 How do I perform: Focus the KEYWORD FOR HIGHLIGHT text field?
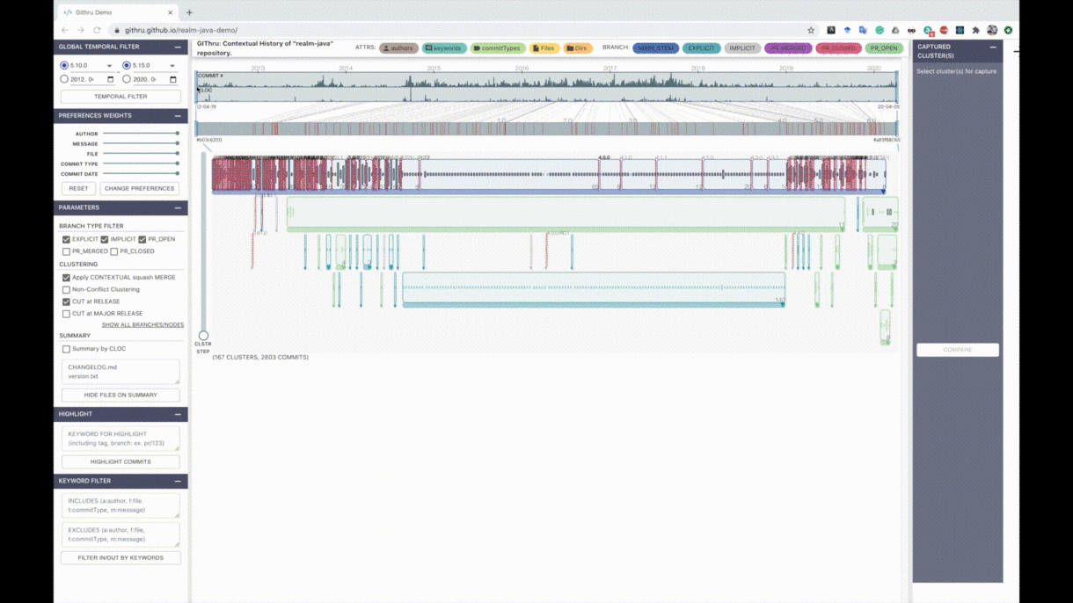pos(120,439)
